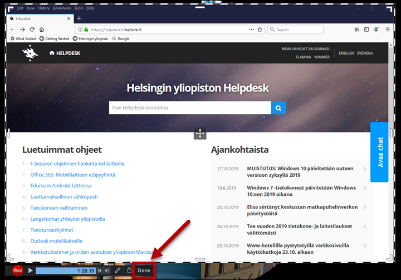Open Langattomat yhteydet yliopistolla guide
The height and width of the screenshot is (280, 401).
tap(67, 219)
